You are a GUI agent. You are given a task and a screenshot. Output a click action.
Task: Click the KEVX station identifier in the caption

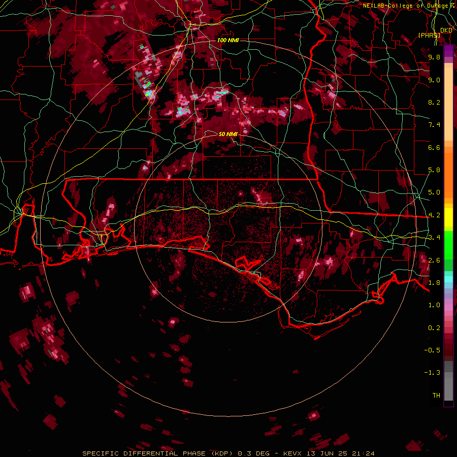[x=294, y=453]
